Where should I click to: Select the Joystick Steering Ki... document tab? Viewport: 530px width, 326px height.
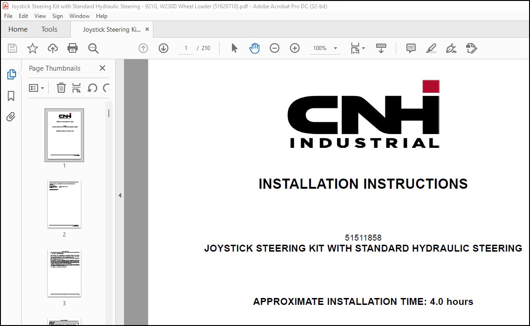click(112, 29)
